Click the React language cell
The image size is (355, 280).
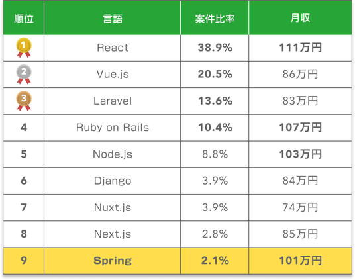click(113, 48)
